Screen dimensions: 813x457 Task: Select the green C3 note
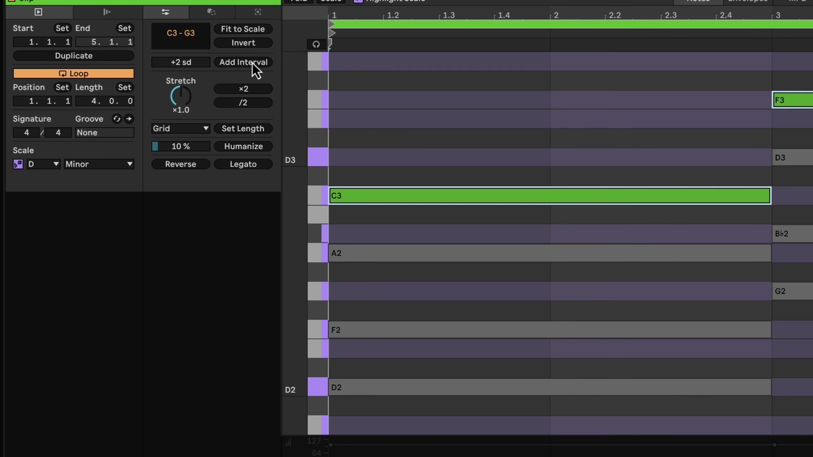(x=549, y=195)
